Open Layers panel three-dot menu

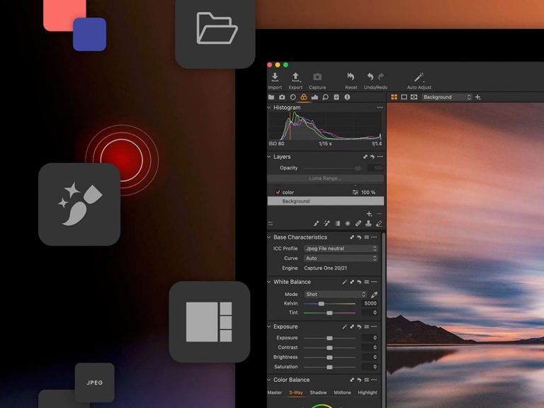click(x=380, y=157)
